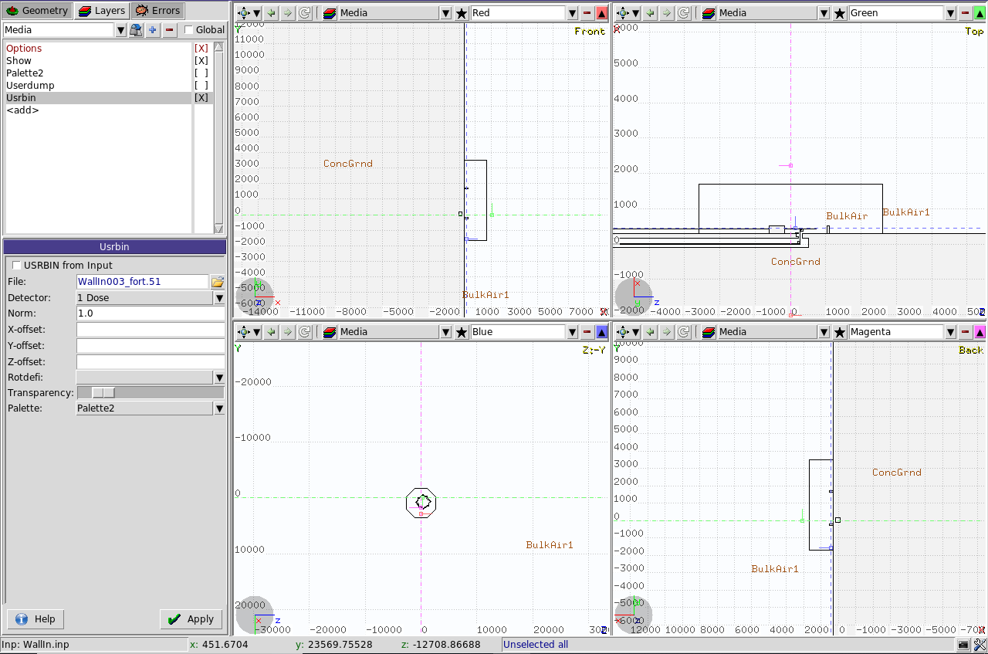988x654 pixels.
Task: Enable the Userdump layer checkbox
Action: pos(201,85)
